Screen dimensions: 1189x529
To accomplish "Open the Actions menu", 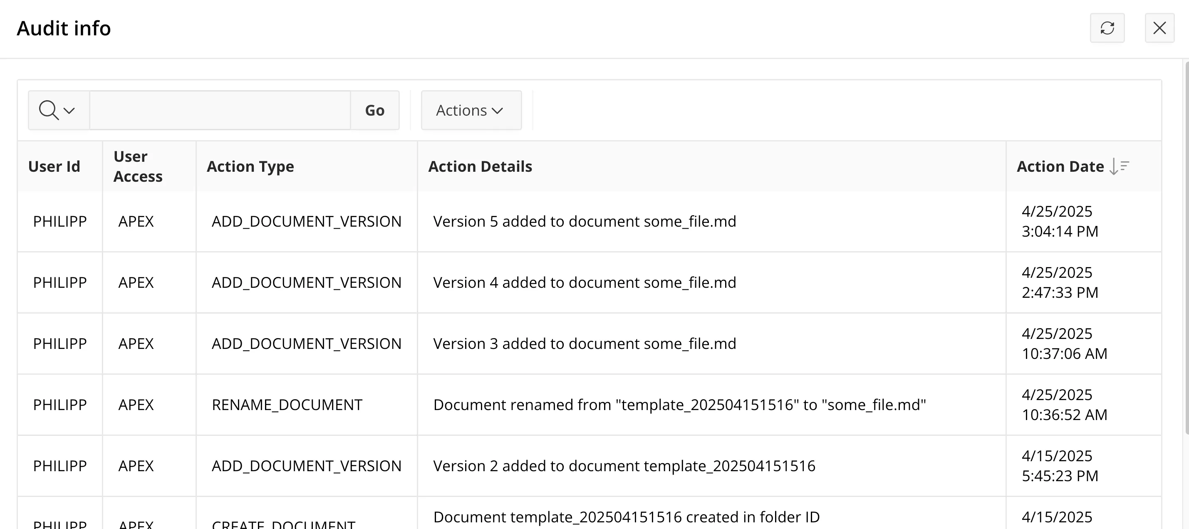I will [x=471, y=110].
